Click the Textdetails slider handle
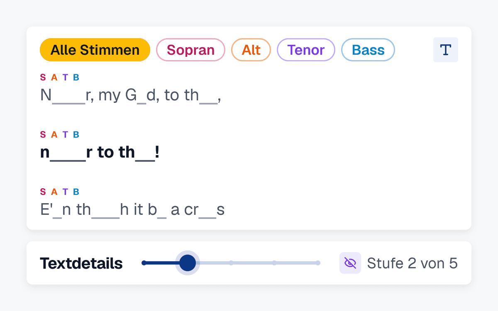The height and width of the screenshot is (311, 498). pyautogui.click(x=188, y=263)
